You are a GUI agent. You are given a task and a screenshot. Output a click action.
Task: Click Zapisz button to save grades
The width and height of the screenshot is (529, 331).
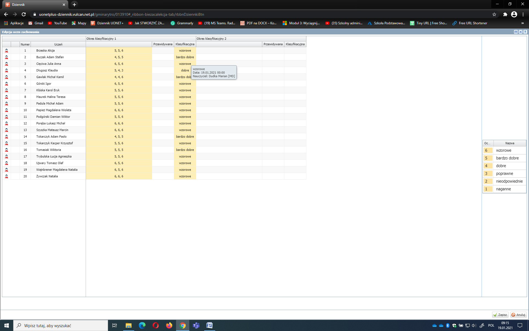coord(500,315)
